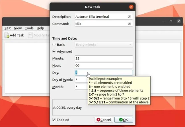Minimize the Zeit main window
The width and height of the screenshot is (185, 127).
163,21
